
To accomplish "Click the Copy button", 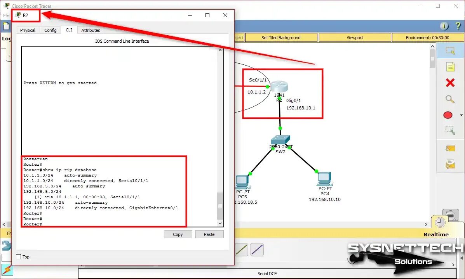I will tap(178, 234).
